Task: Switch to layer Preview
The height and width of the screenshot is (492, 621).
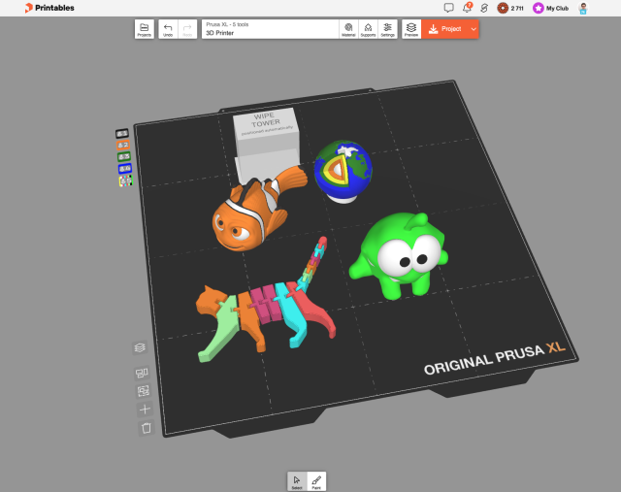Action: [411, 29]
